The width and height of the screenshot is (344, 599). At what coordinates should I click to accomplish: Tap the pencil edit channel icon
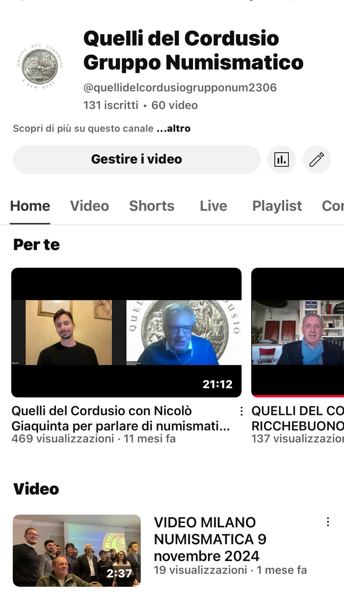point(317,159)
